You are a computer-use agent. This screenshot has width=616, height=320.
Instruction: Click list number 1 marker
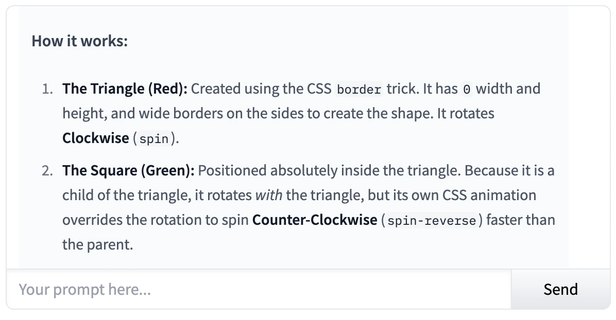tap(47, 89)
